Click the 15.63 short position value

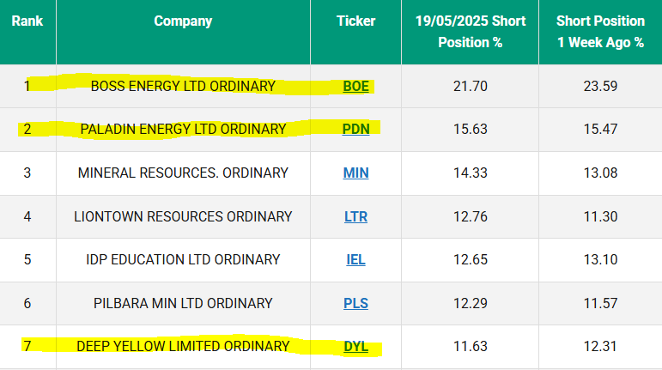tap(470, 129)
